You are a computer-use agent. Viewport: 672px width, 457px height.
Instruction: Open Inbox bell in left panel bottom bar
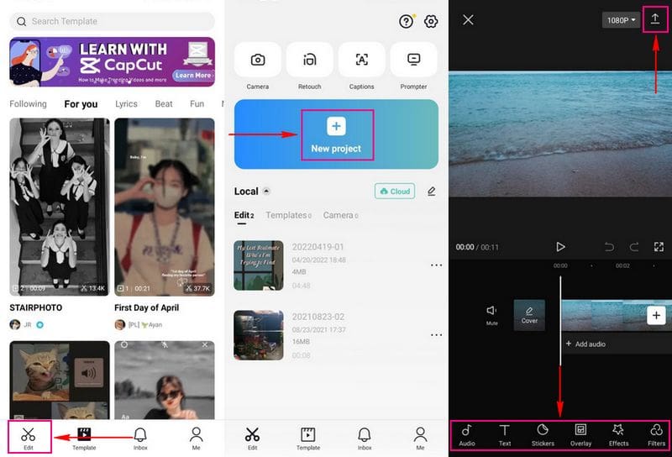click(140, 439)
